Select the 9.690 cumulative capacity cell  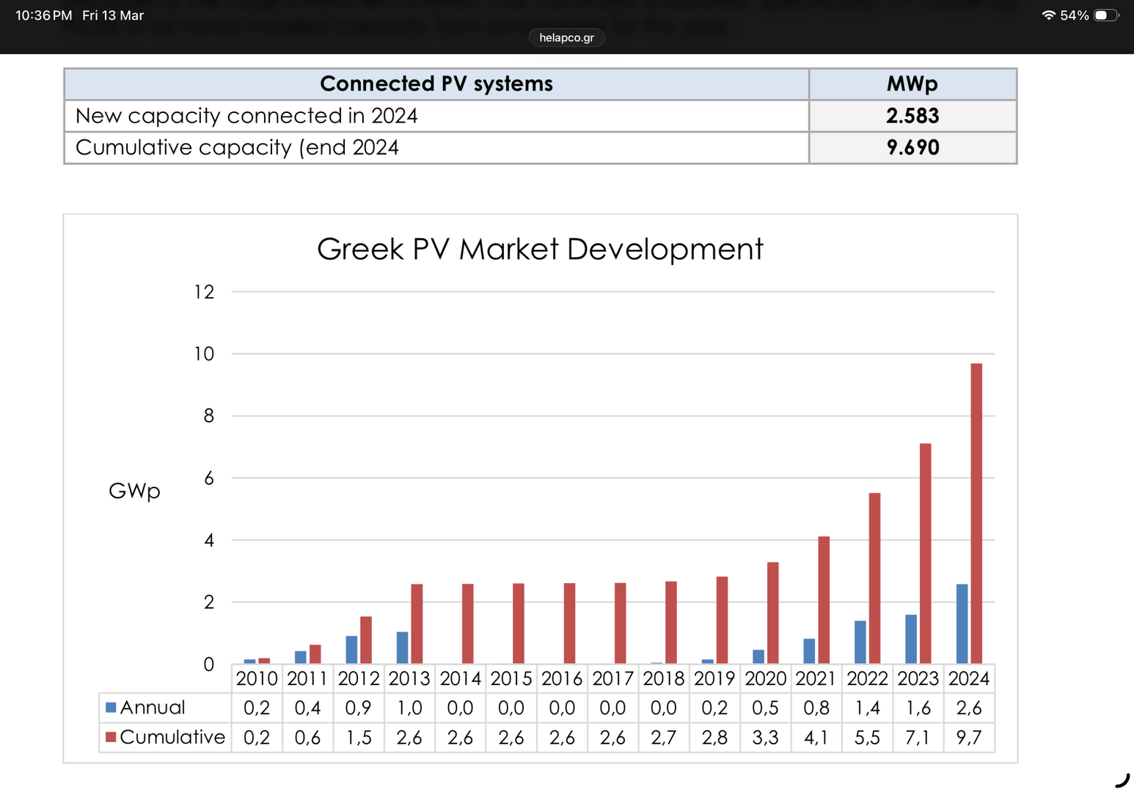[x=912, y=147]
